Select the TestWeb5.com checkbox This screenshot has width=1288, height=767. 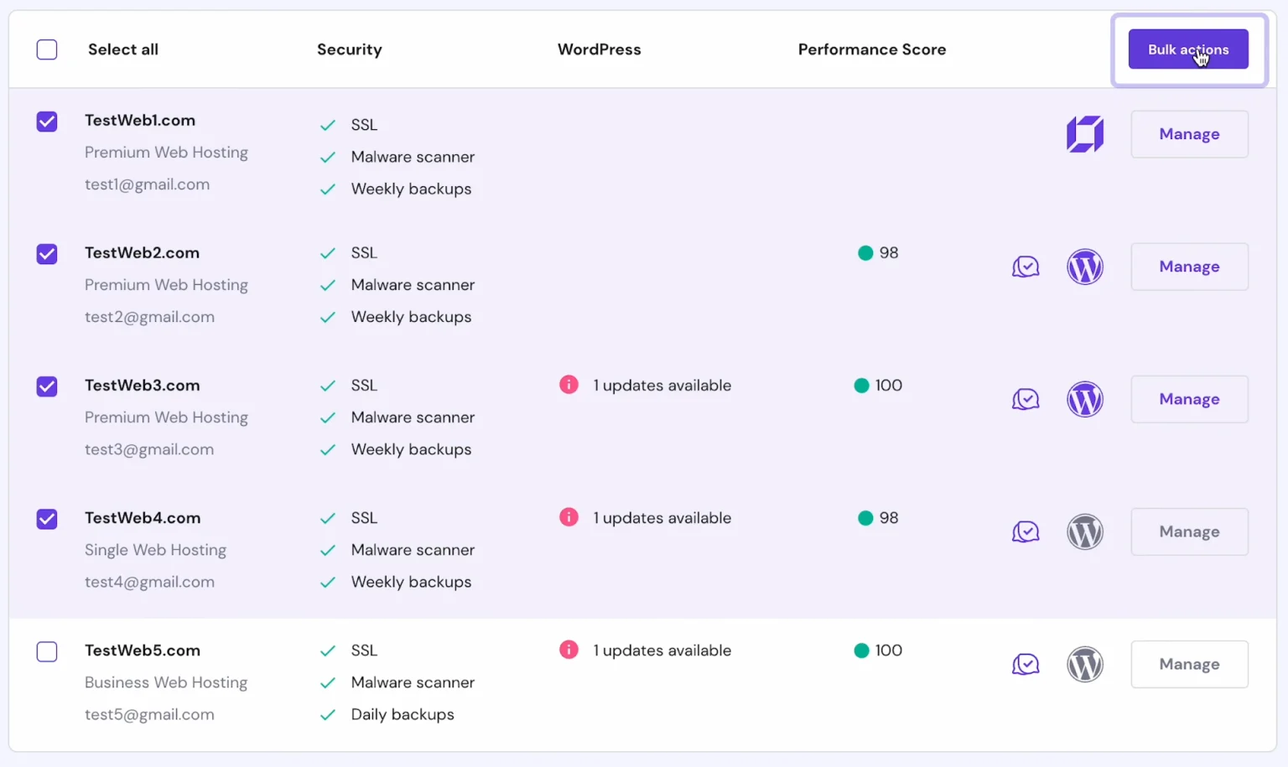(x=47, y=651)
